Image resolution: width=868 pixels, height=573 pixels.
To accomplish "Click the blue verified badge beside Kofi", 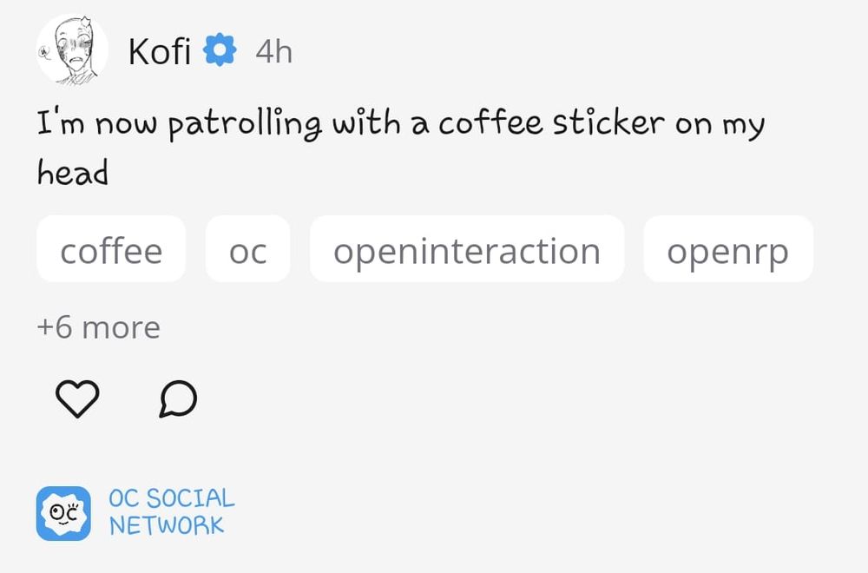I will (x=220, y=50).
